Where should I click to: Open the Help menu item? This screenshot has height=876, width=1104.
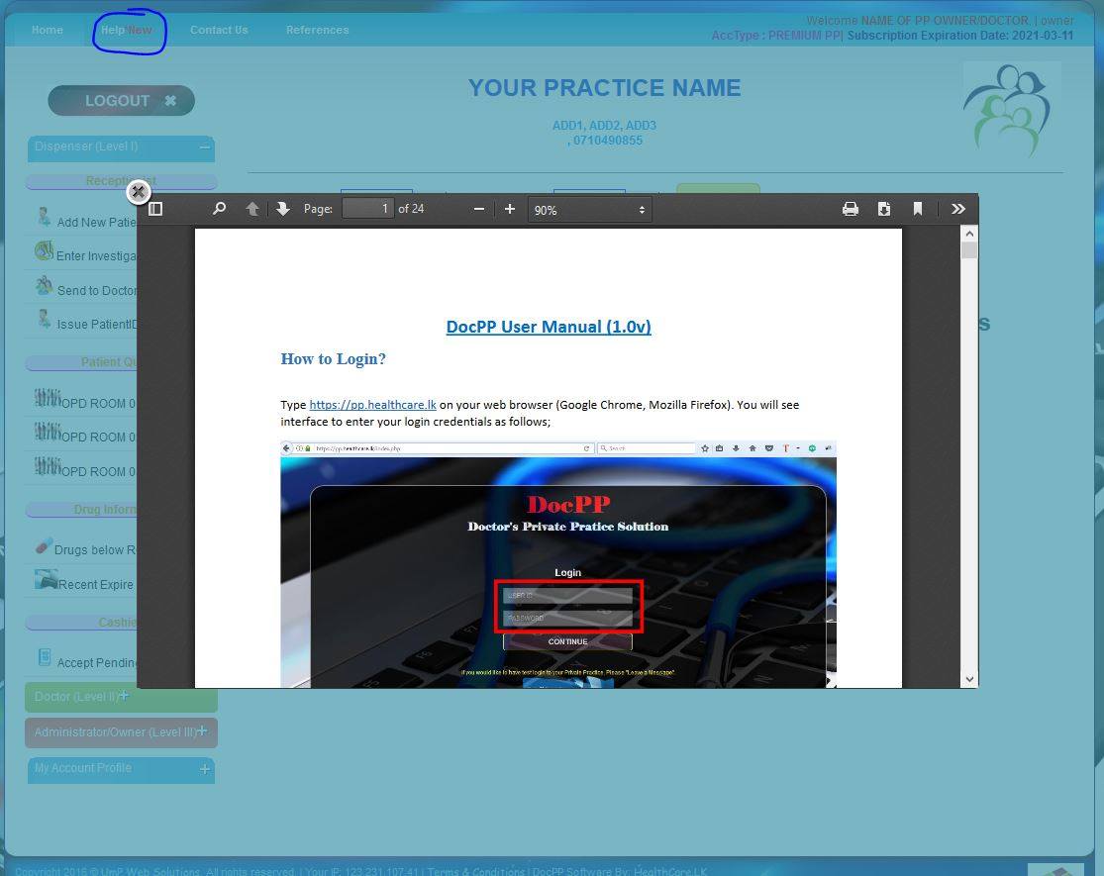click(126, 31)
